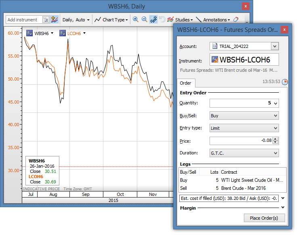Click the Add instrument input field
The width and height of the screenshot is (298, 235).
(x=24, y=19)
